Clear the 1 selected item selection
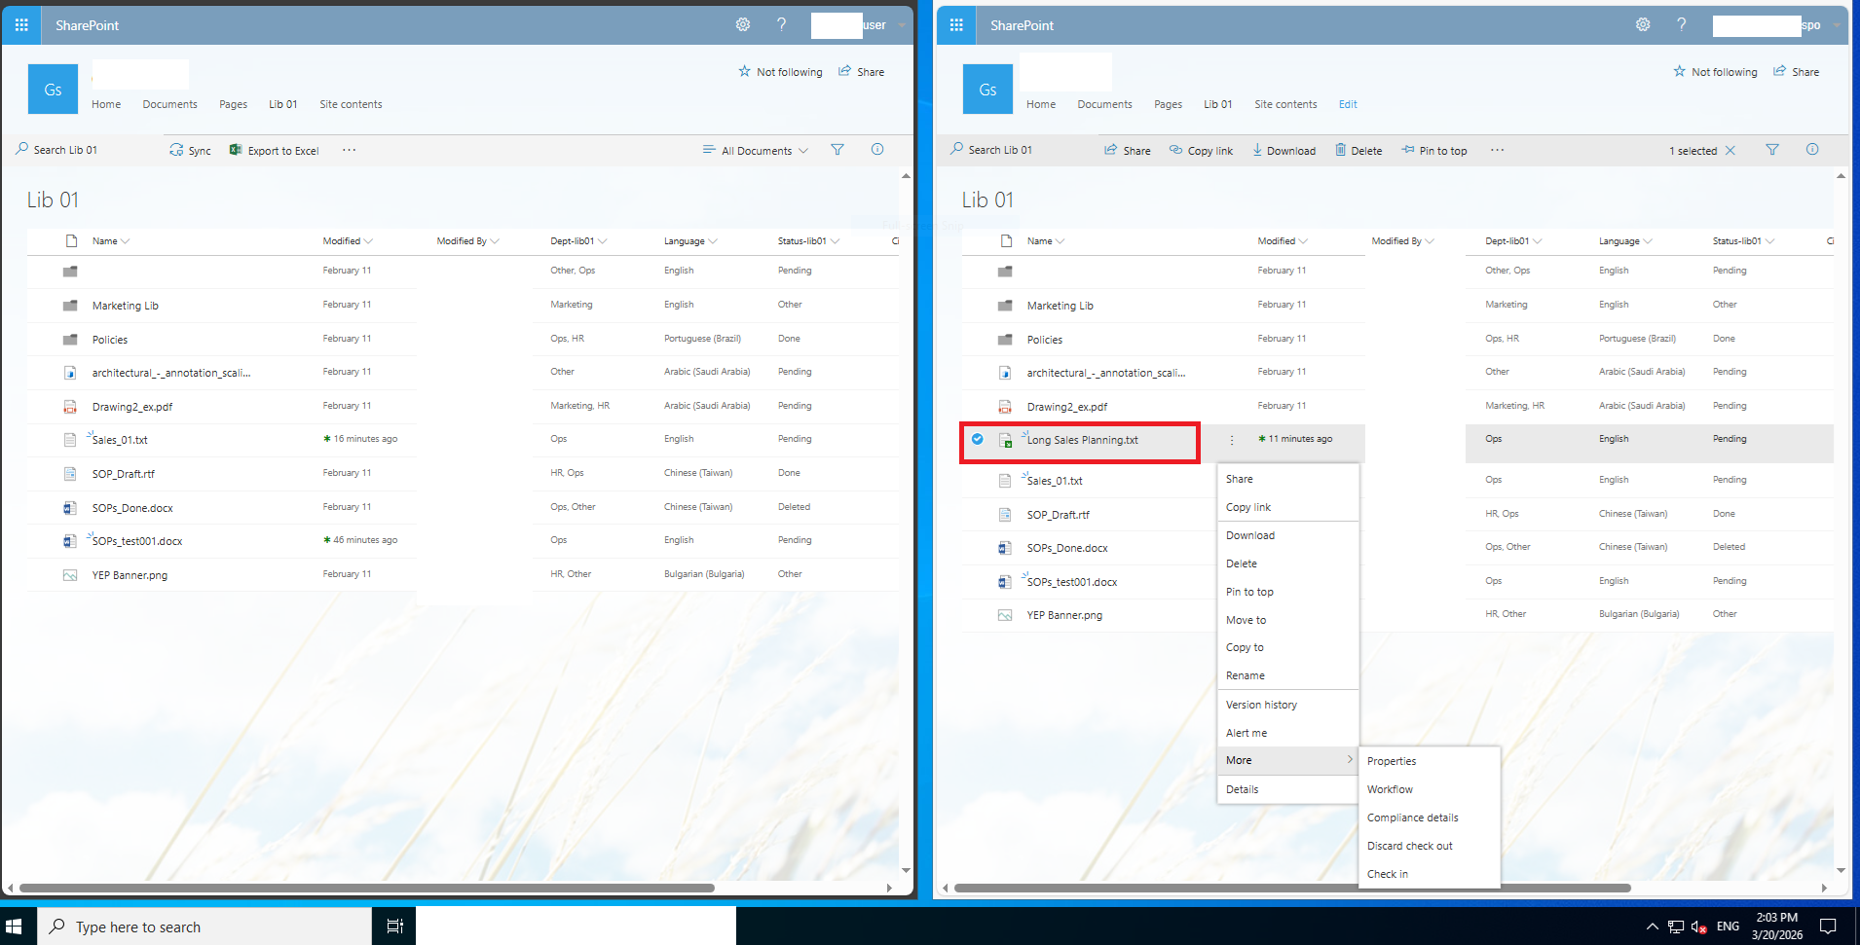Image resolution: width=1860 pixels, height=945 pixels. pos(1730,151)
